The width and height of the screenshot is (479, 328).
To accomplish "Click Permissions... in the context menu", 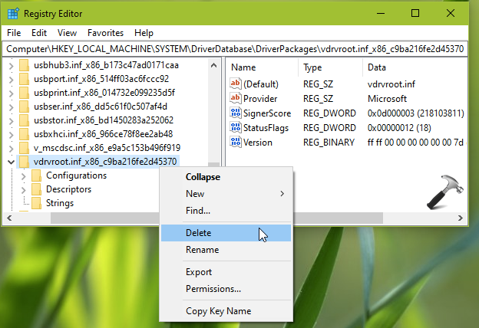I will pos(213,289).
